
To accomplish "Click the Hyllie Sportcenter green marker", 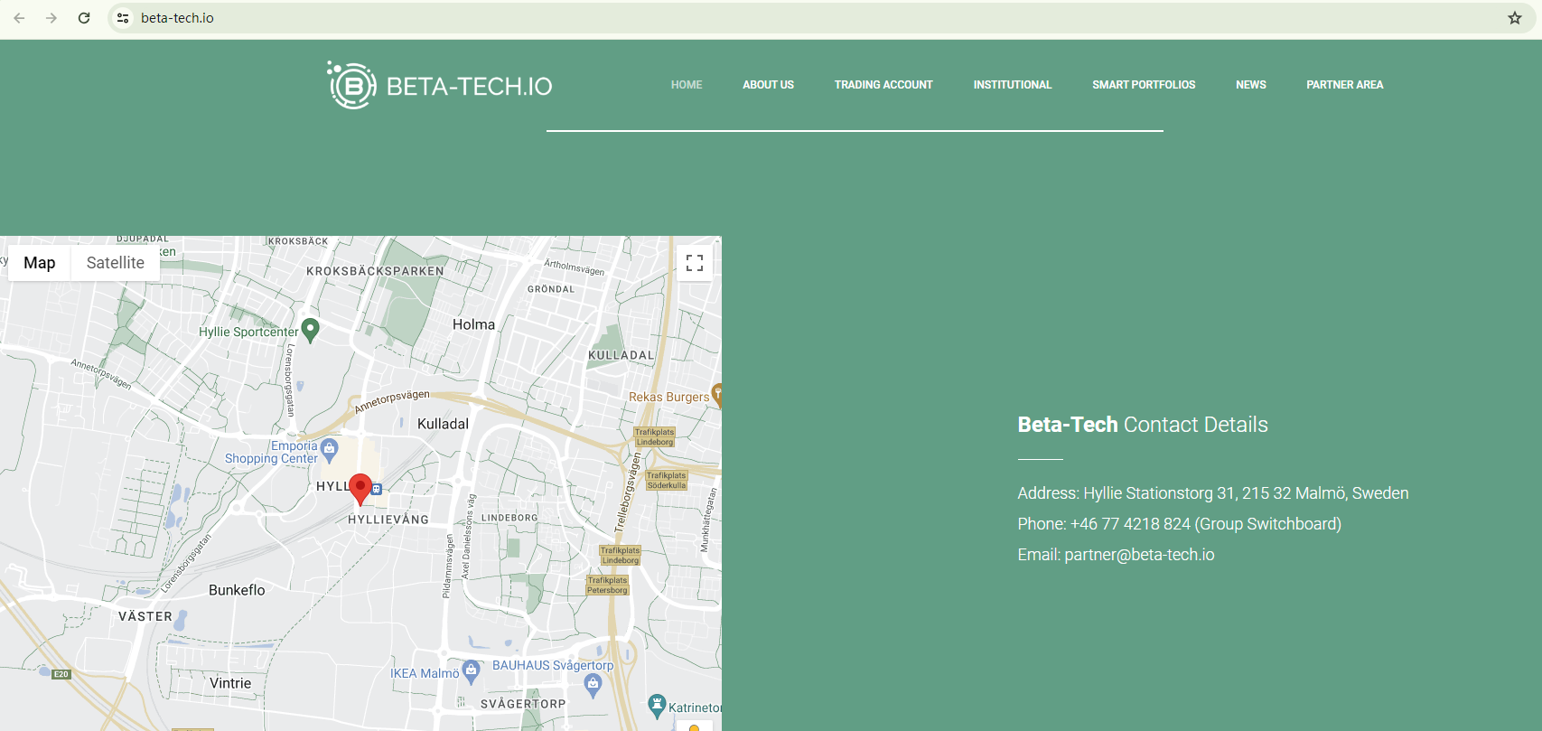I will click(310, 329).
